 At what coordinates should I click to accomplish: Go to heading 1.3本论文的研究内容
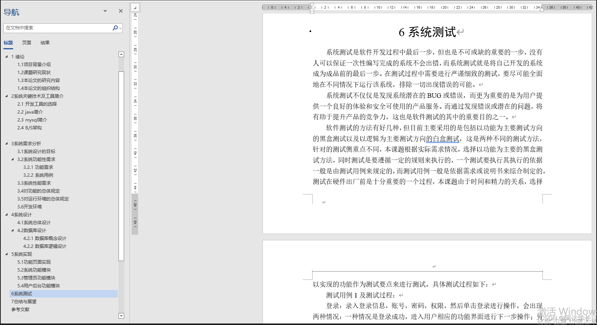click(x=38, y=80)
